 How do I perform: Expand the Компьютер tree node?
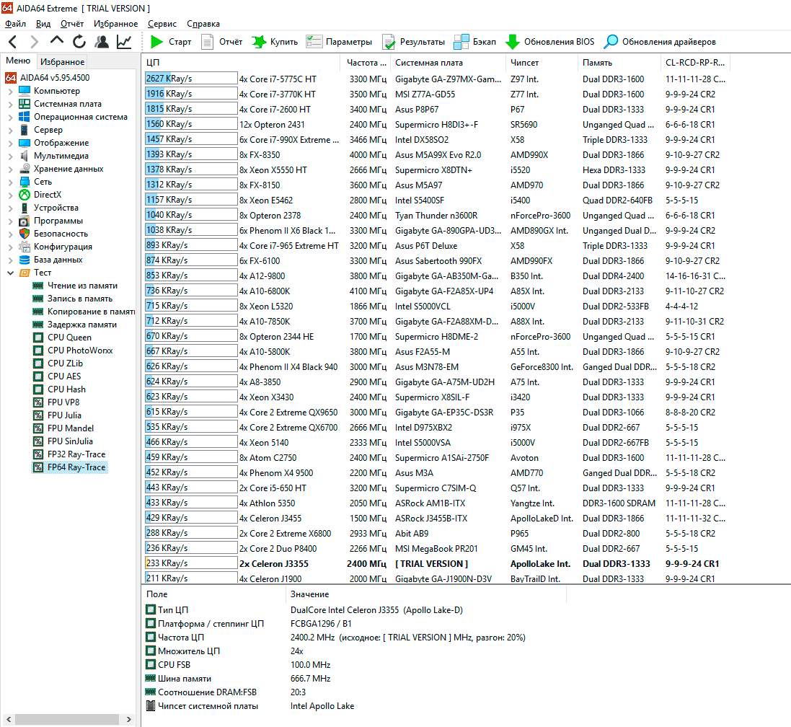pos(10,91)
